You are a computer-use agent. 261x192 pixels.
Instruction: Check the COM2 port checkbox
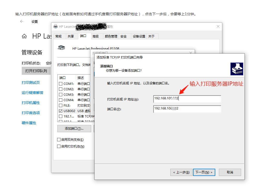click(x=60, y=89)
